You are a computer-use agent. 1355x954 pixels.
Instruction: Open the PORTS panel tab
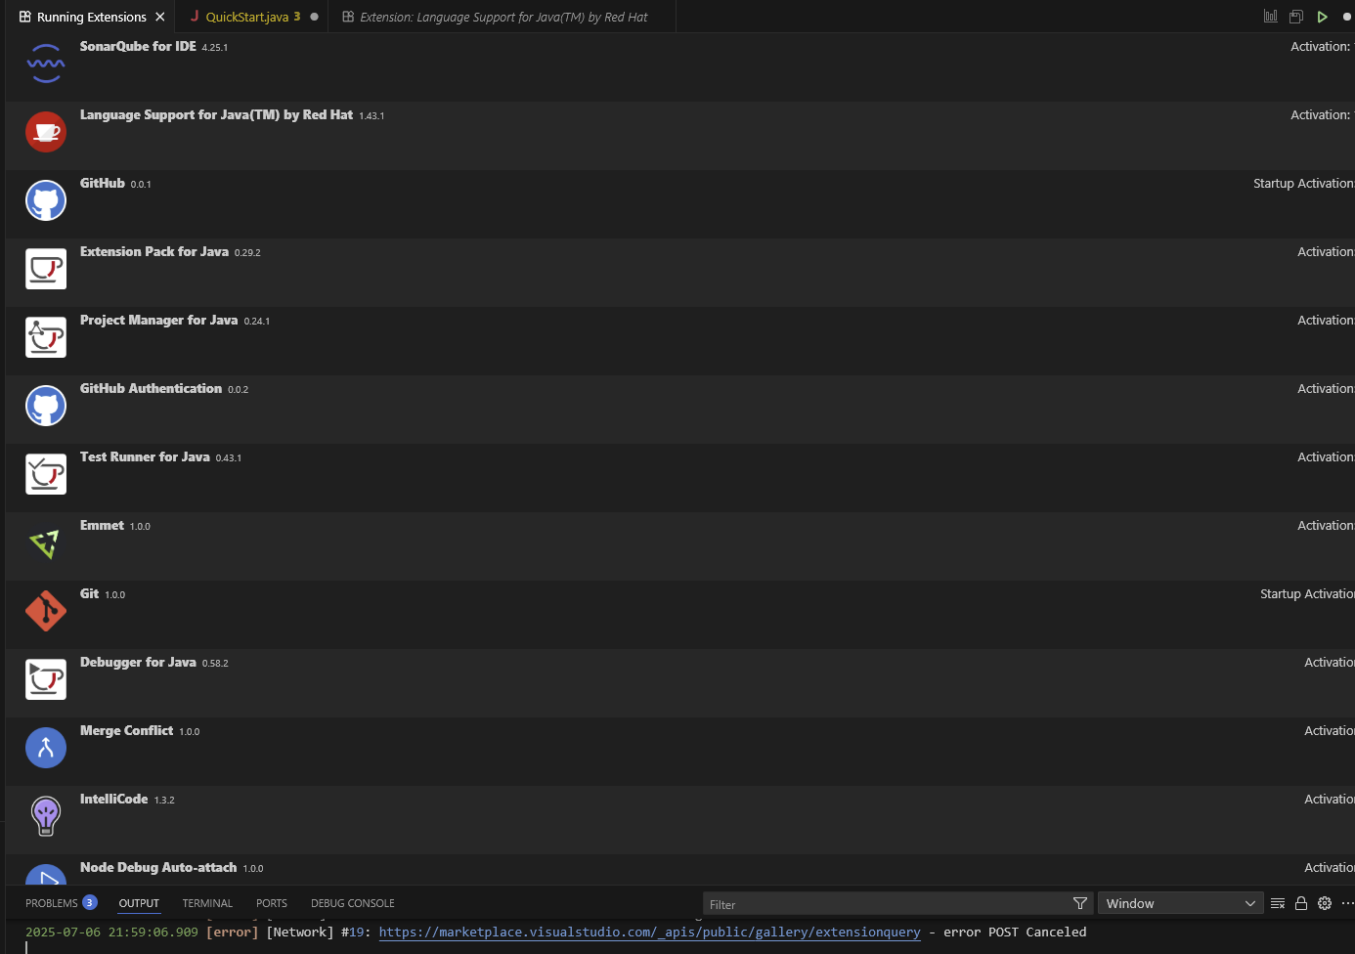tap(272, 903)
